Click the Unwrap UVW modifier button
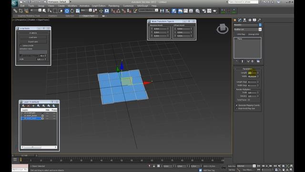This screenshot has height=172, width=305. [254, 34]
